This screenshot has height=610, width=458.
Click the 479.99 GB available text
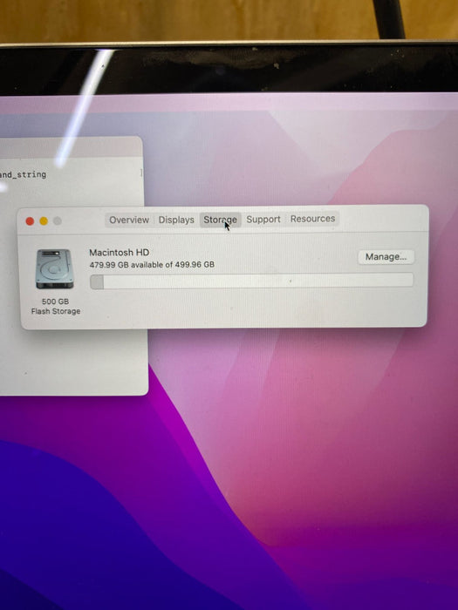pyautogui.click(x=152, y=265)
